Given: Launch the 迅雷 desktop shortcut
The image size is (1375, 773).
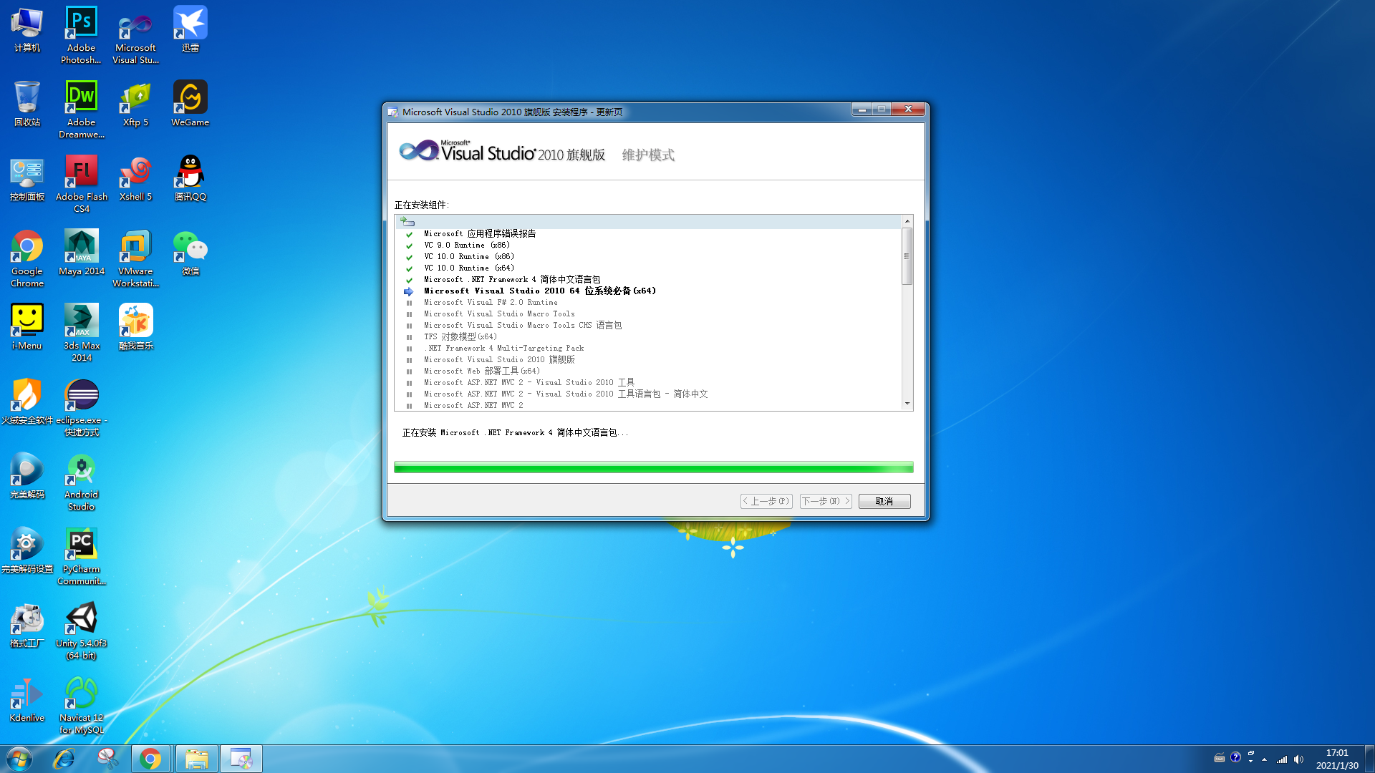Looking at the screenshot, I should 190,29.
